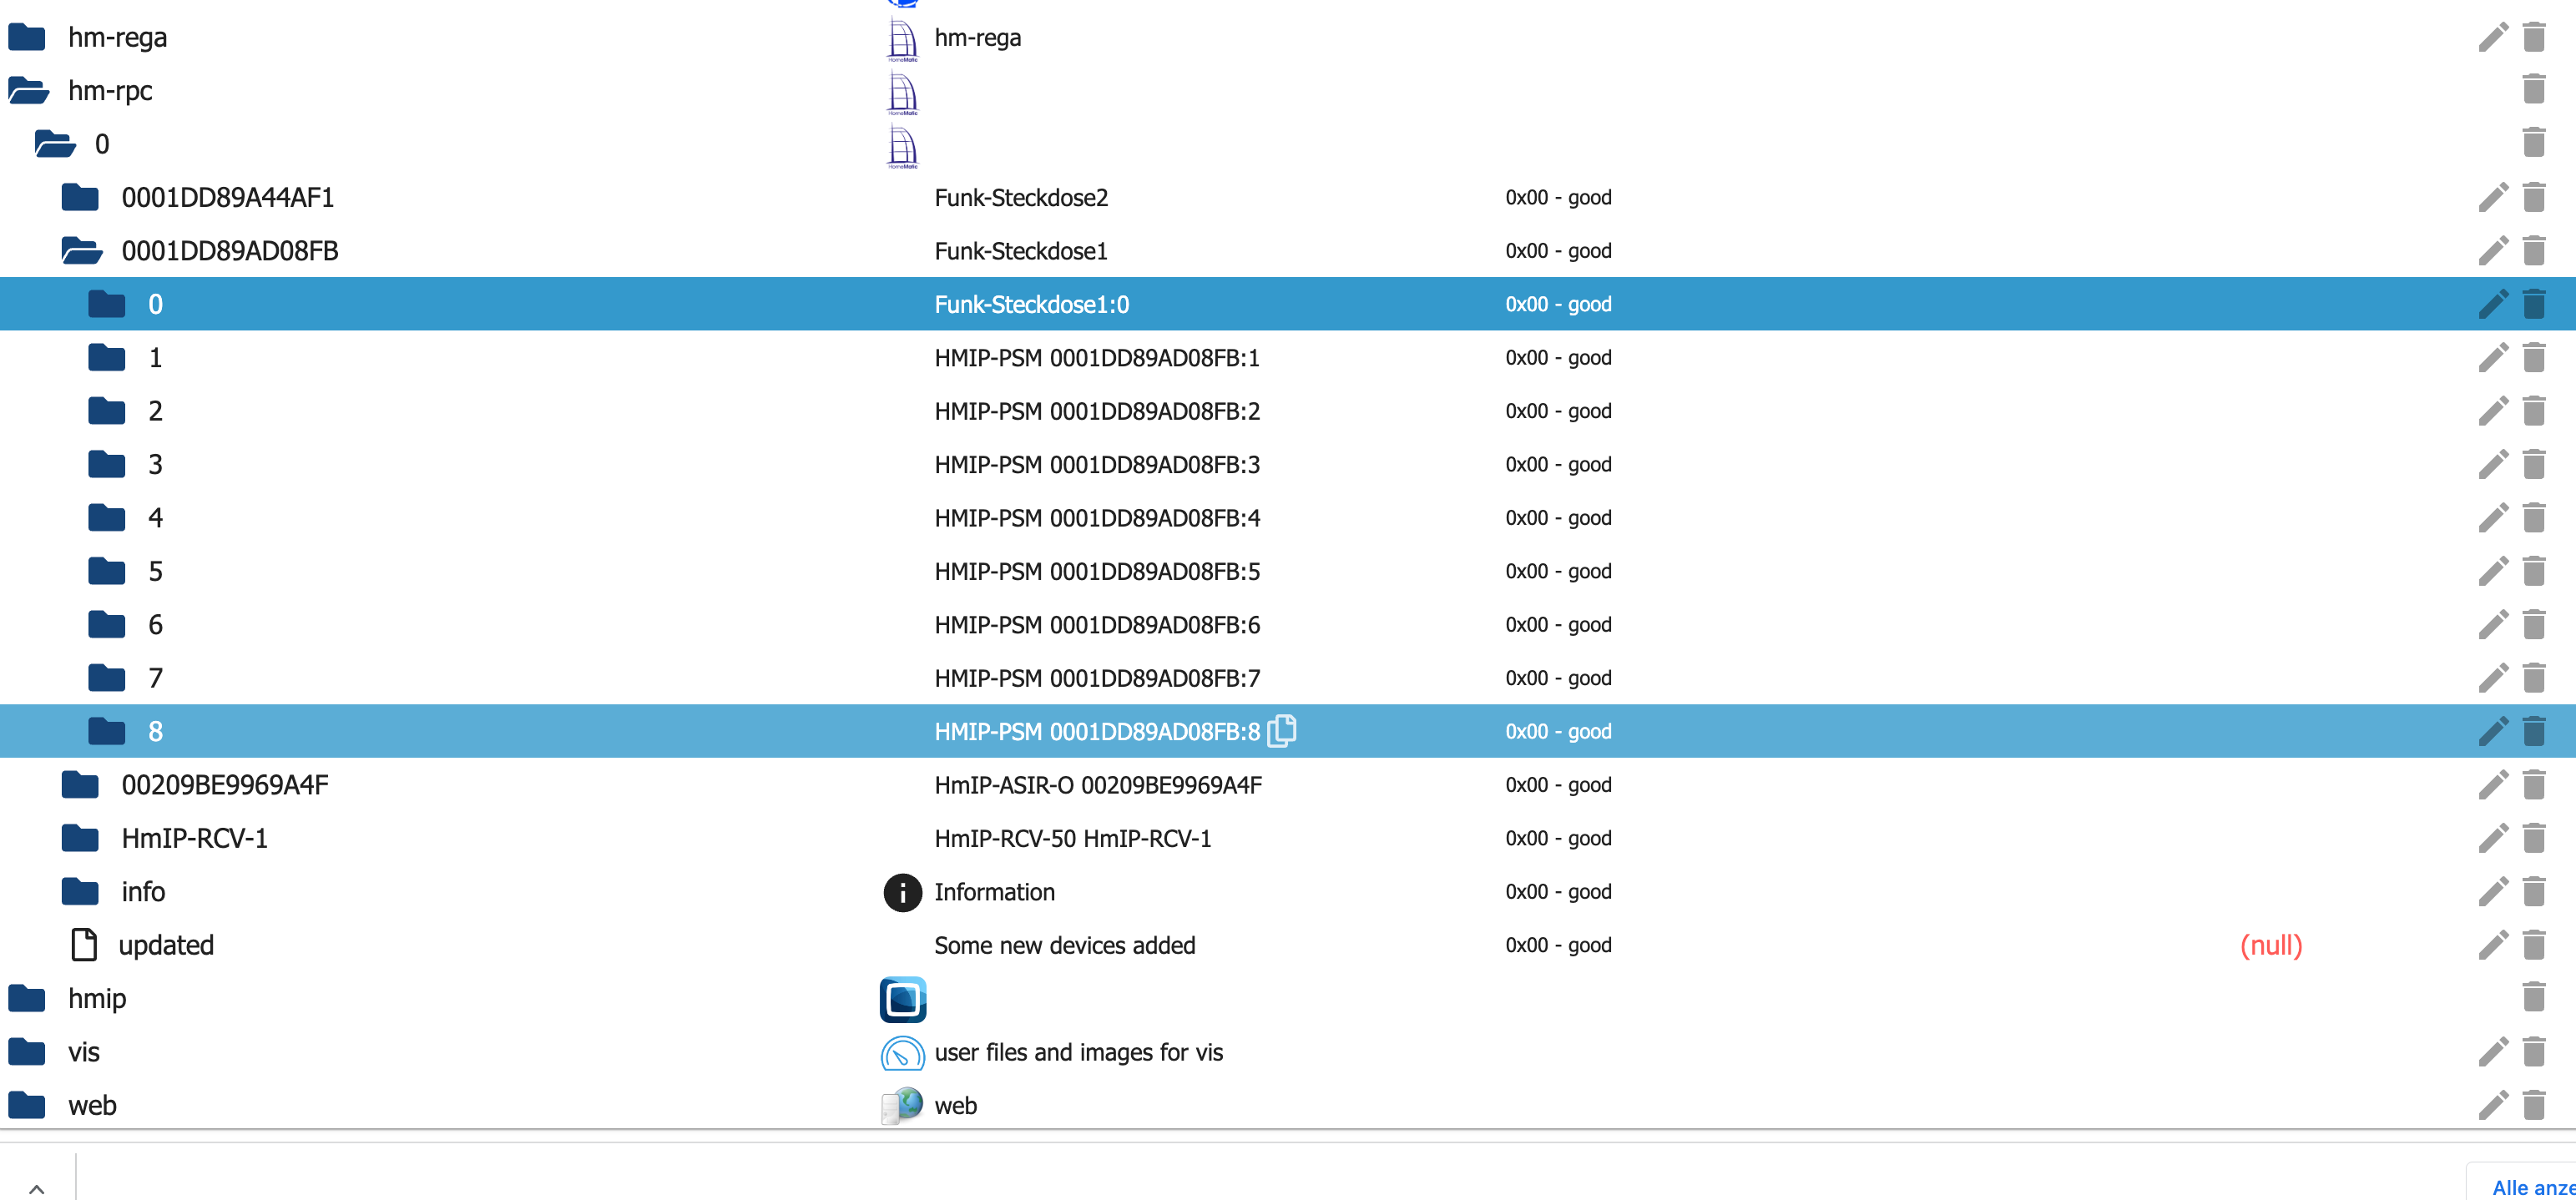Expand the 0001DD89A44AF1 device folder
This screenshot has height=1200, width=2576.
[80, 197]
